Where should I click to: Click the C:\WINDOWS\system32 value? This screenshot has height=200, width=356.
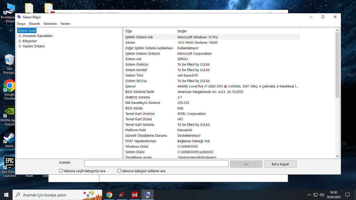click(x=195, y=152)
